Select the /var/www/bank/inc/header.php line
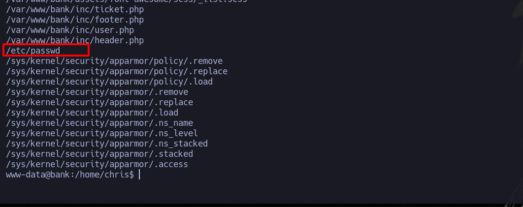Screen dimensions: 523x207 [75, 40]
